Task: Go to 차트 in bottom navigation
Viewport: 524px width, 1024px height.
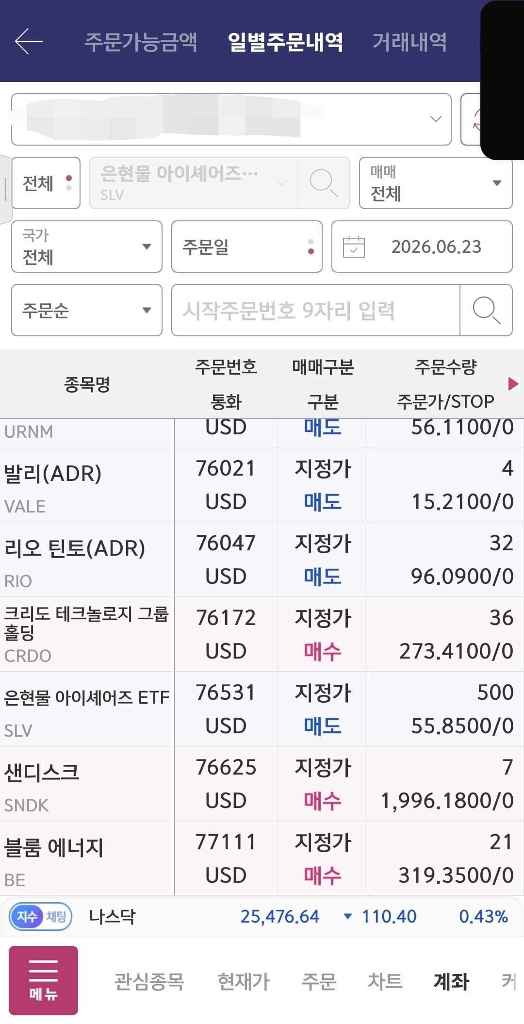Action: pyautogui.click(x=385, y=981)
